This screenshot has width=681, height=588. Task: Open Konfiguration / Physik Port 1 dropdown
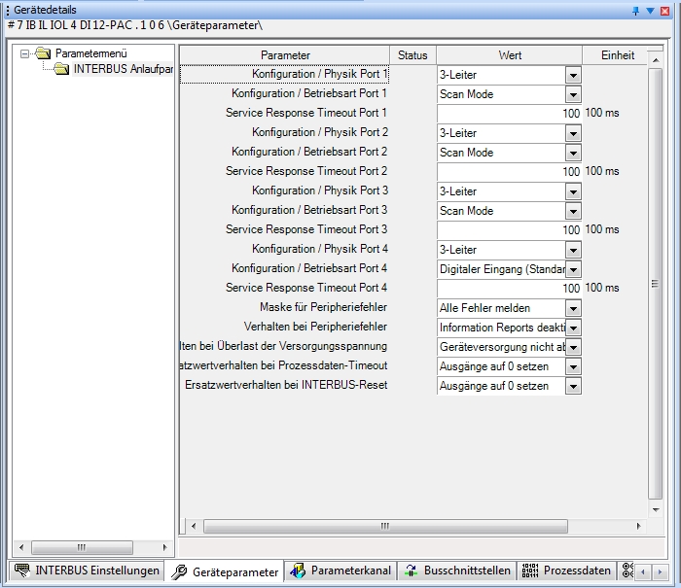573,75
